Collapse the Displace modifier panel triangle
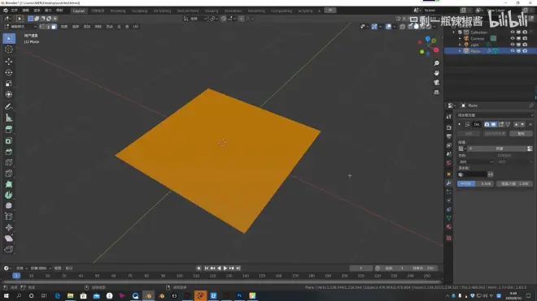Viewport: 537px width, 301px height. click(460, 124)
